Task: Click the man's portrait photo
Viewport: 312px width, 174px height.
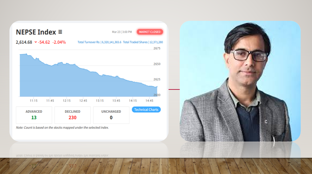Action: 240,81
